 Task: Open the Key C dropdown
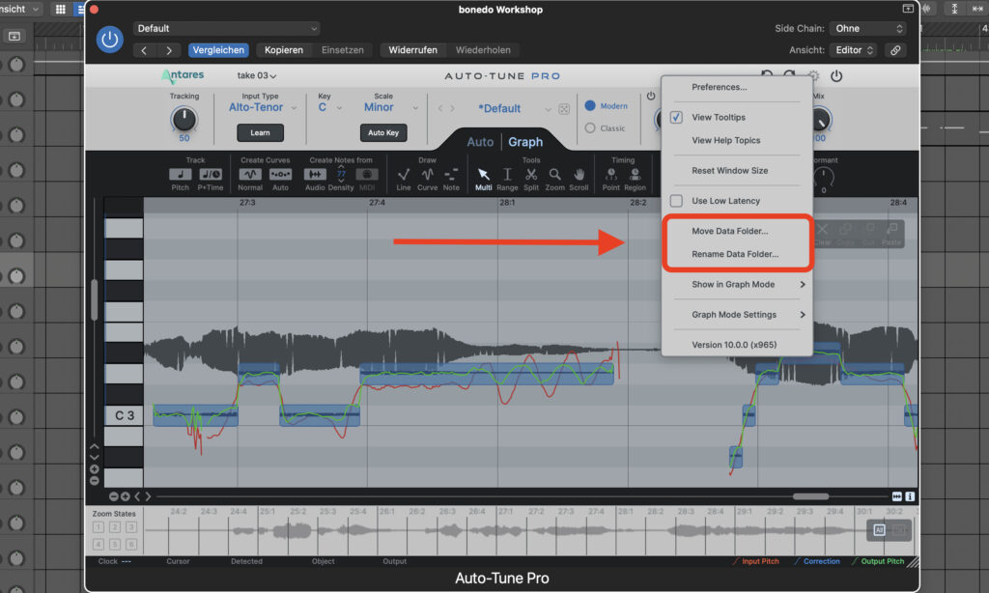[329, 108]
